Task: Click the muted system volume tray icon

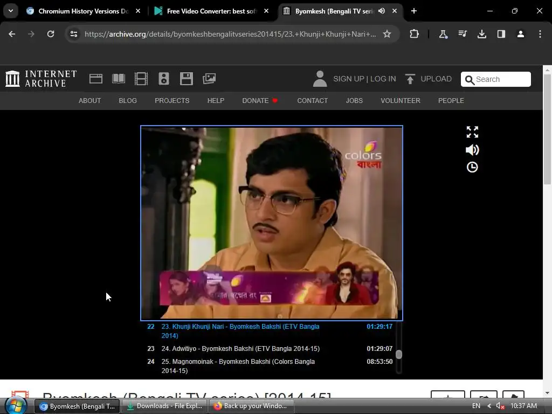Action: tap(500, 406)
